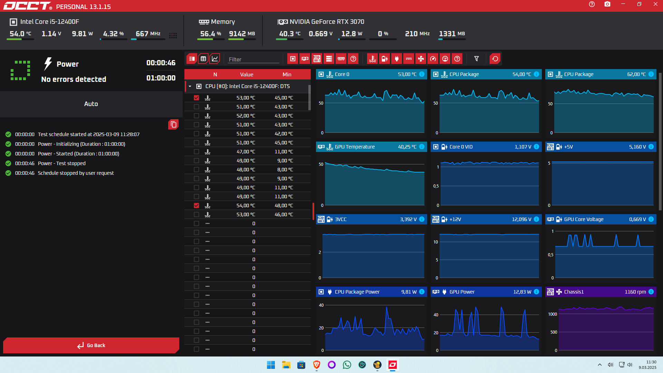Toggle the temperature sensor filter icon

373,59
